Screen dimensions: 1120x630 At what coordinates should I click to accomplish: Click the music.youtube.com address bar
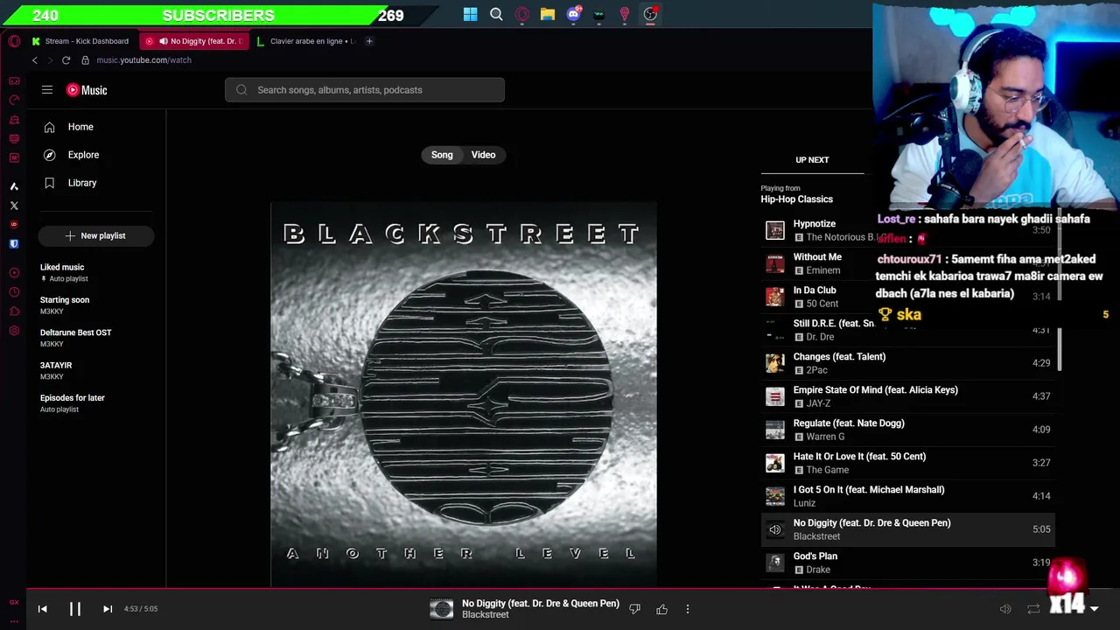click(x=143, y=60)
